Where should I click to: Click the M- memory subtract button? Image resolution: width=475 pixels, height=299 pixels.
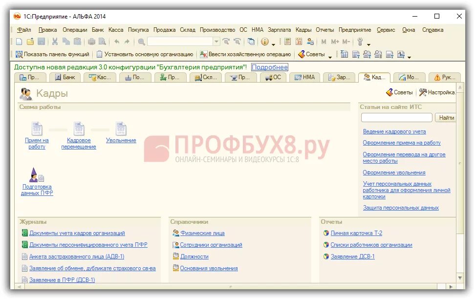(346, 42)
